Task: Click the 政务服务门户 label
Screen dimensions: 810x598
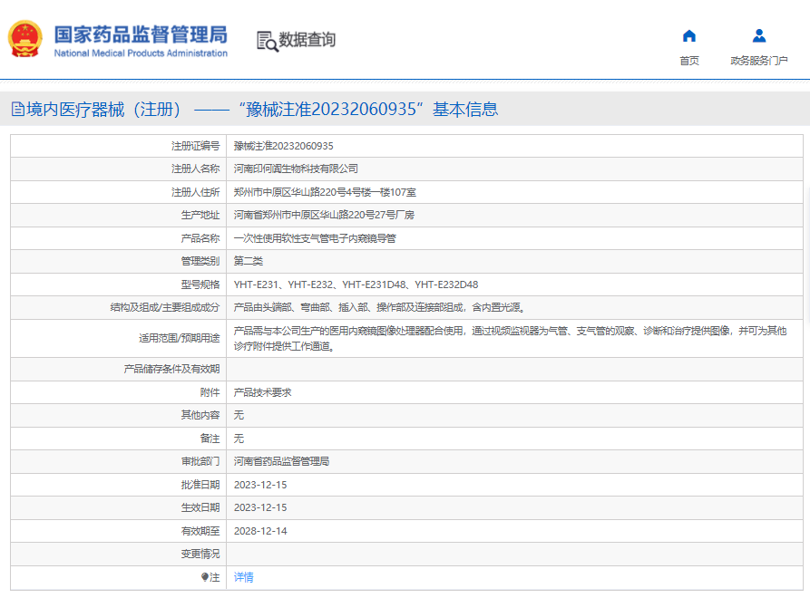Action: 759,61
